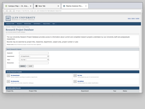Click the By Department browse icon
Viewport: 145px width, 109px height.
pyautogui.click(x=8, y=76)
